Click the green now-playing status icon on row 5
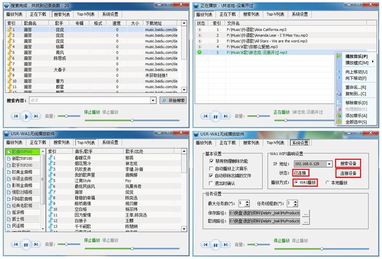 pyautogui.click(x=200, y=52)
